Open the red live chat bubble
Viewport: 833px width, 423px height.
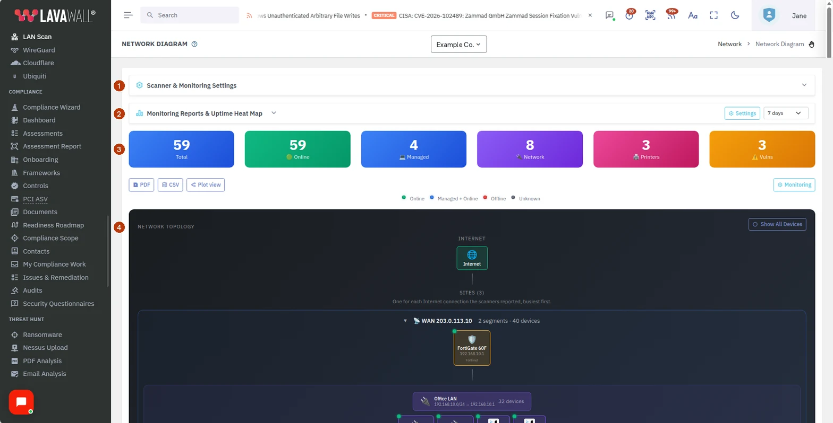pos(21,402)
